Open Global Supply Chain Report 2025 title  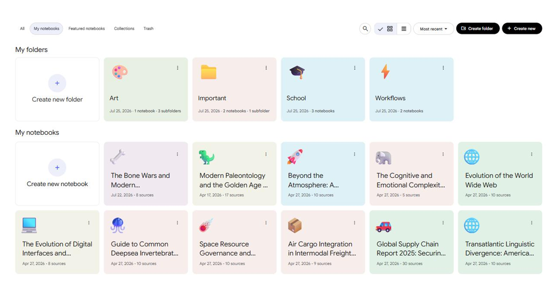411,249
